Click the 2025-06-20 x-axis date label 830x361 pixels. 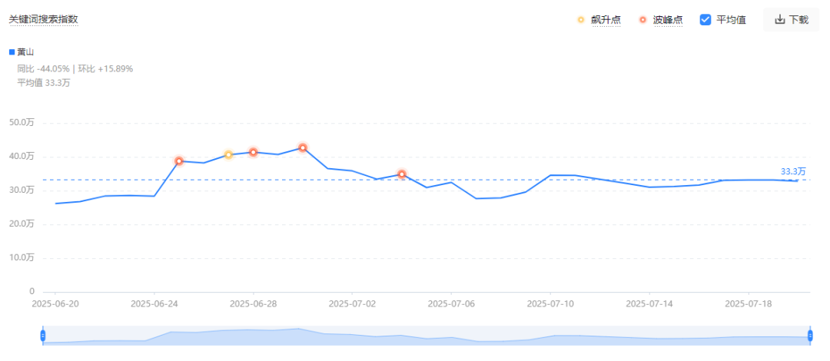[x=55, y=304]
